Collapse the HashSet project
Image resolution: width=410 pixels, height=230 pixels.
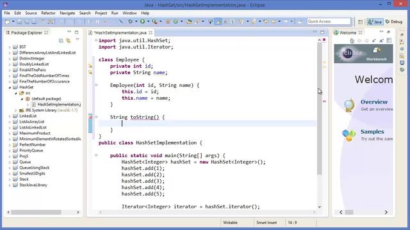click(10, 88)
